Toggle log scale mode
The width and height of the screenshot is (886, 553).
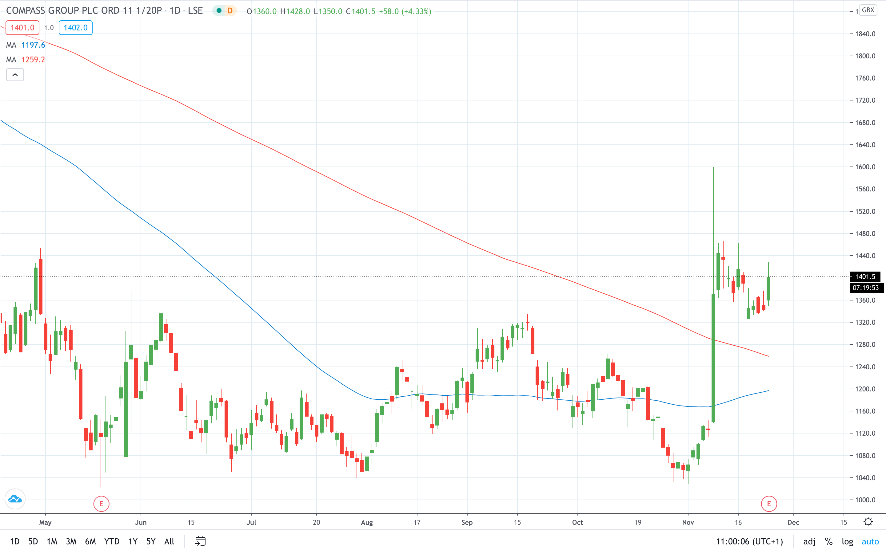click(x=848, y=542)
